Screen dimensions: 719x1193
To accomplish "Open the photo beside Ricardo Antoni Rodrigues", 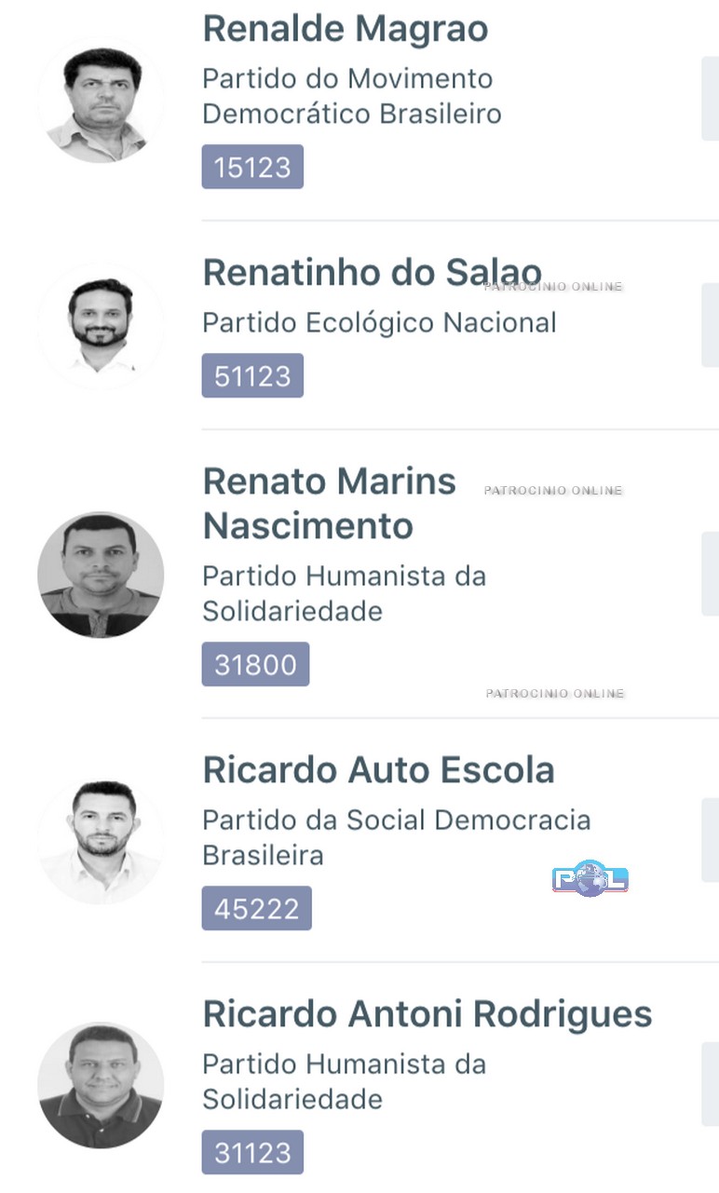I will tap(101, 1085).
